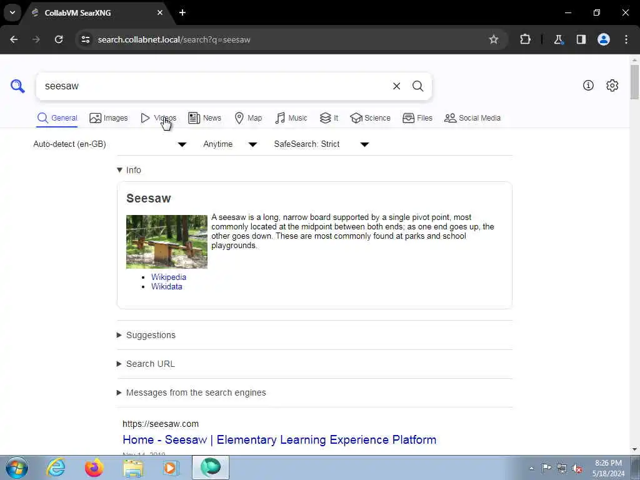640x480 pixels.
Task: Open Windows Media Player from taskbar
Action: point(171,467)
